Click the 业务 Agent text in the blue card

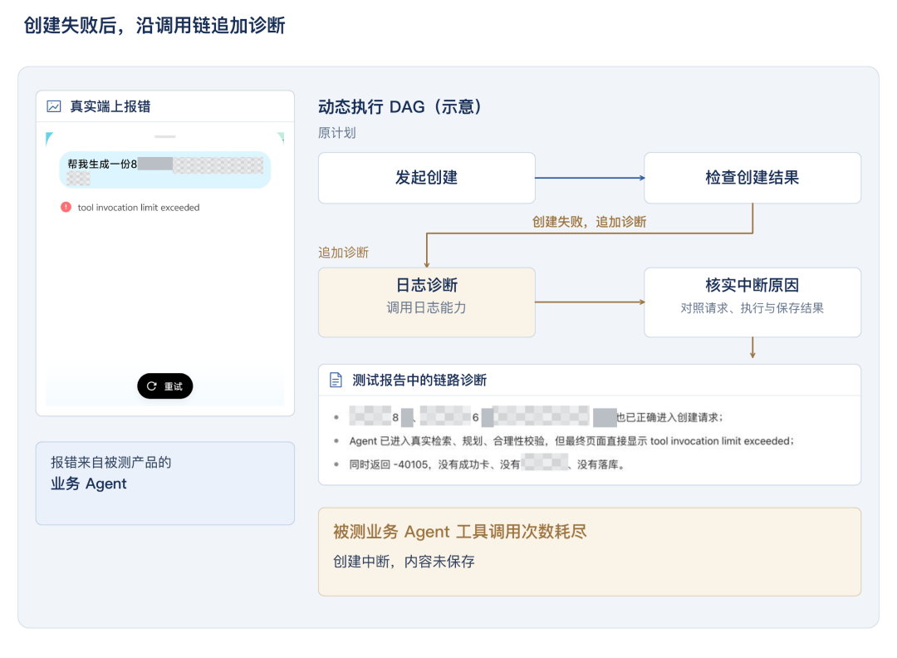pyautogui.click(x=89, y=484)
